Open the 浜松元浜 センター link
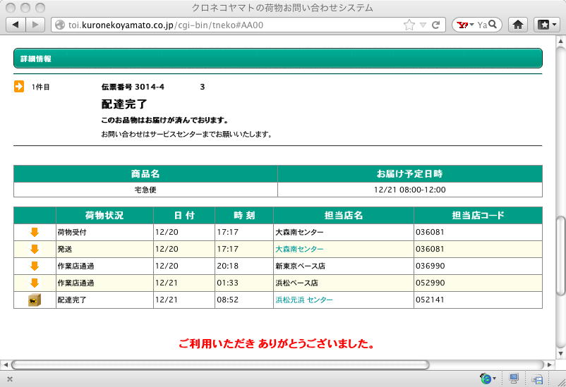Screen dimensions: 566x387 click(x=304, y=300)
